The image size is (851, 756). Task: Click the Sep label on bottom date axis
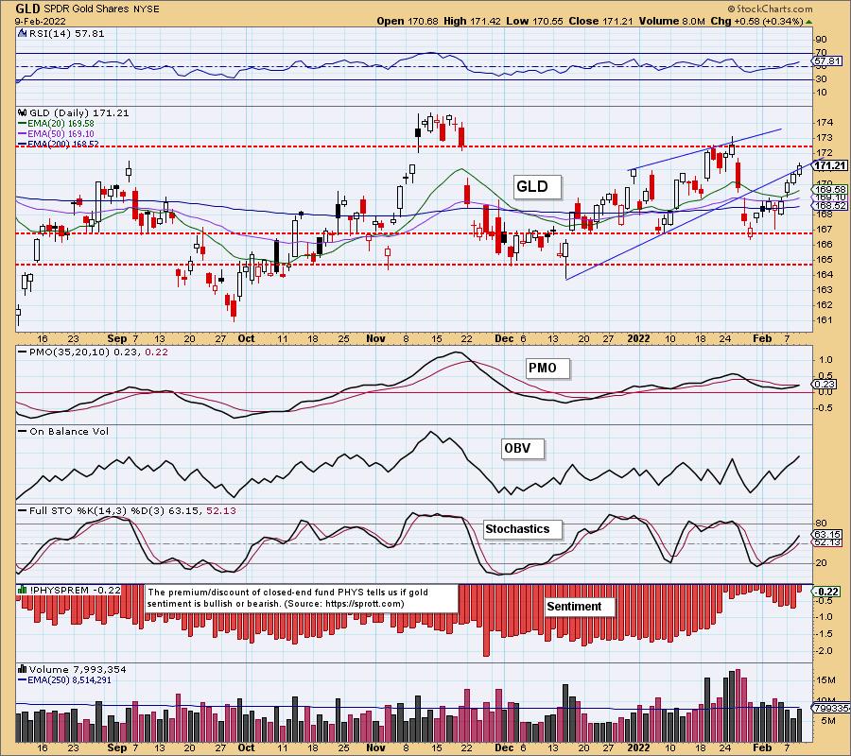coord(116,747)
